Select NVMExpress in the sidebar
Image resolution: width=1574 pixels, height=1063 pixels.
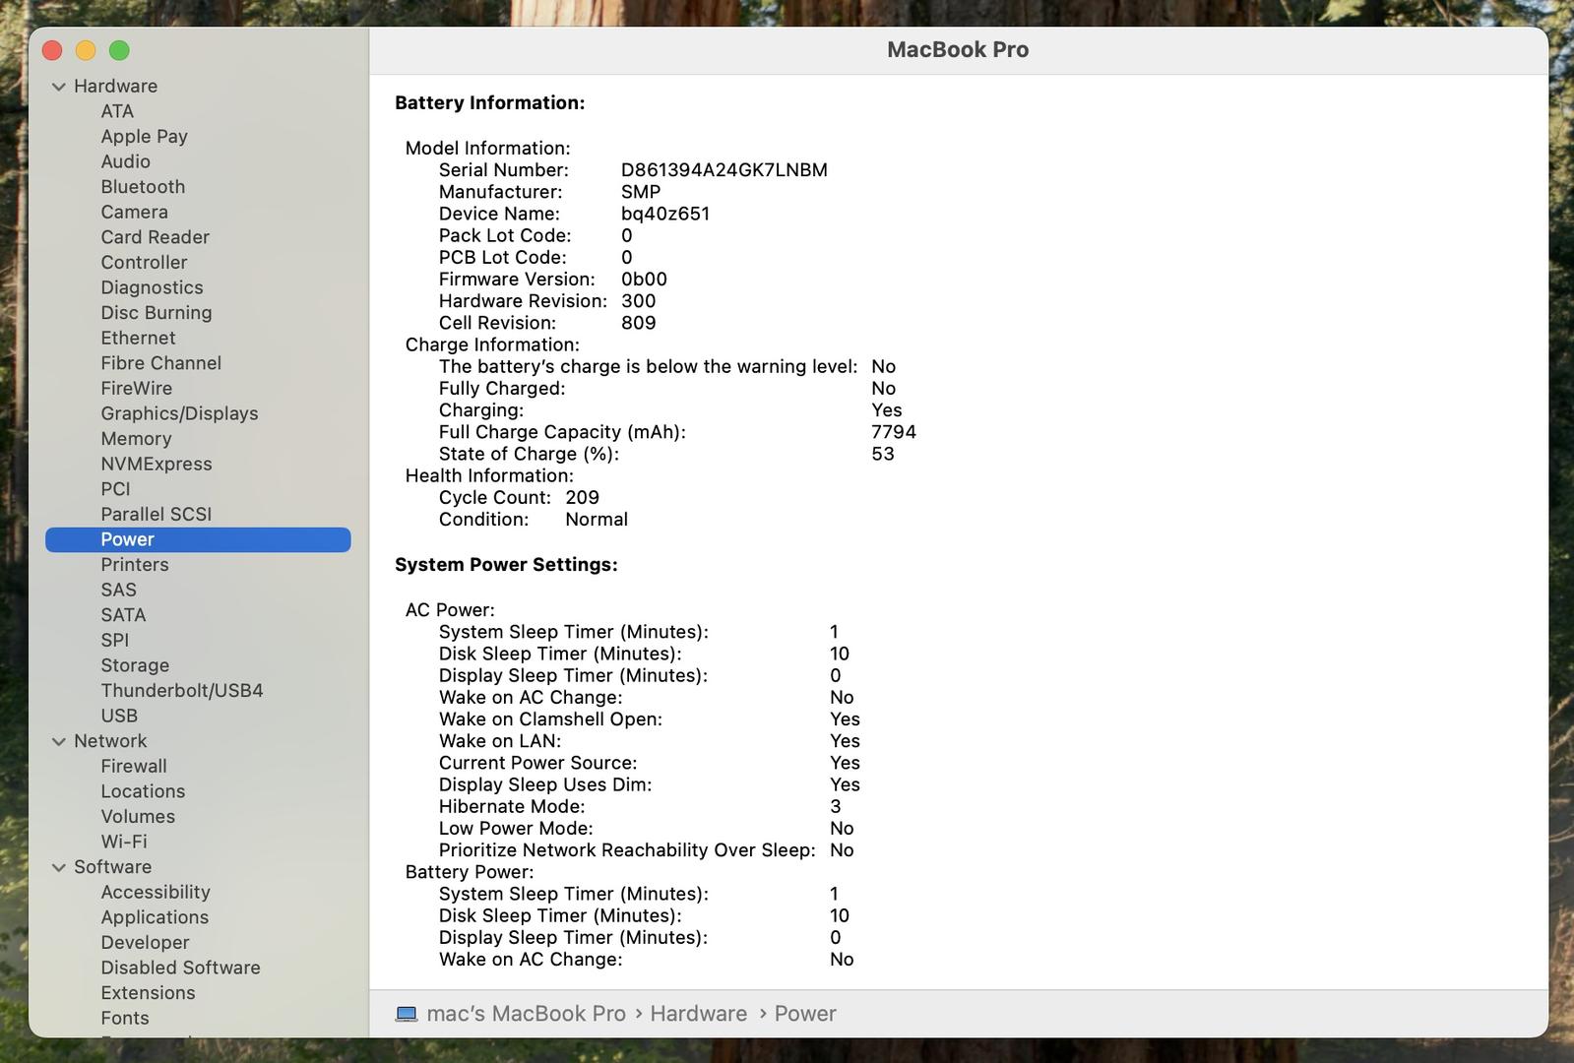click(x=156, y=464)
